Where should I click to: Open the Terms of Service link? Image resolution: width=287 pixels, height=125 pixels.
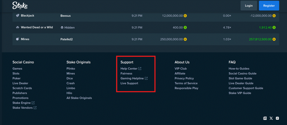186,83
